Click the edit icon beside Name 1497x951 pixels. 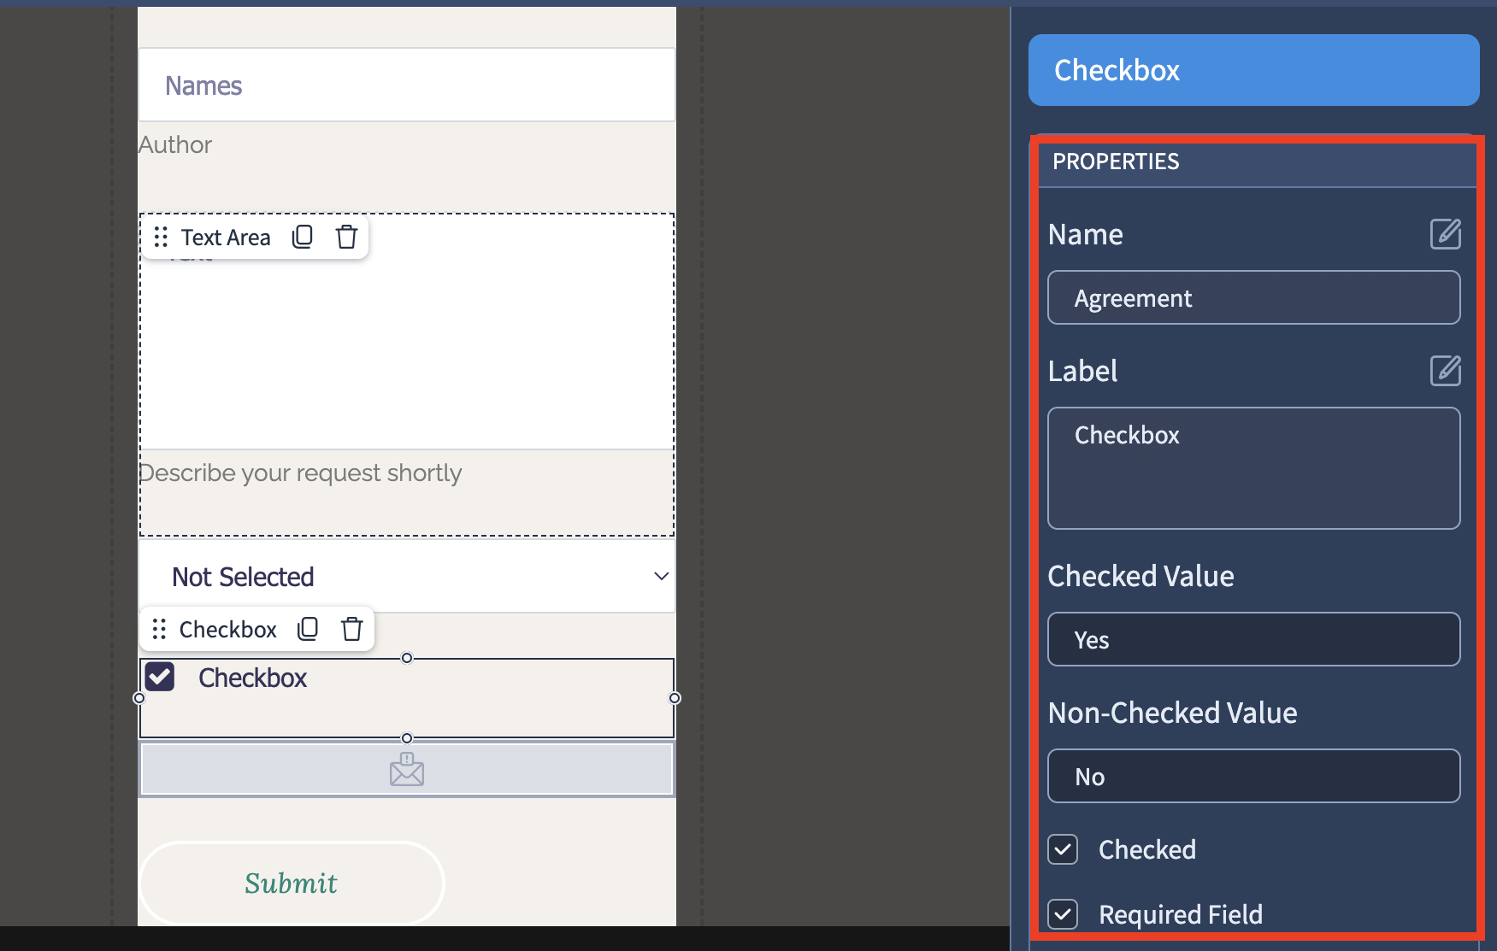[1446, 234]
